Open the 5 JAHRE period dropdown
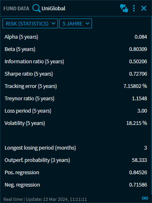 pyautogui.click(x=76, y=23)
